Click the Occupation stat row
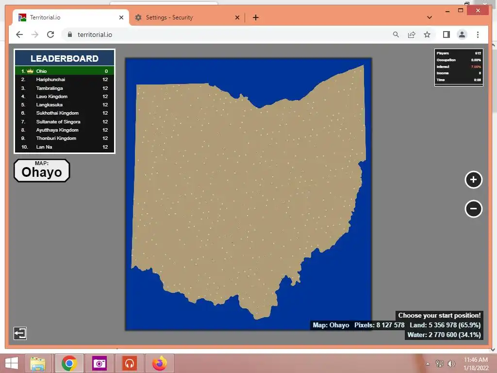 [459, 60]
